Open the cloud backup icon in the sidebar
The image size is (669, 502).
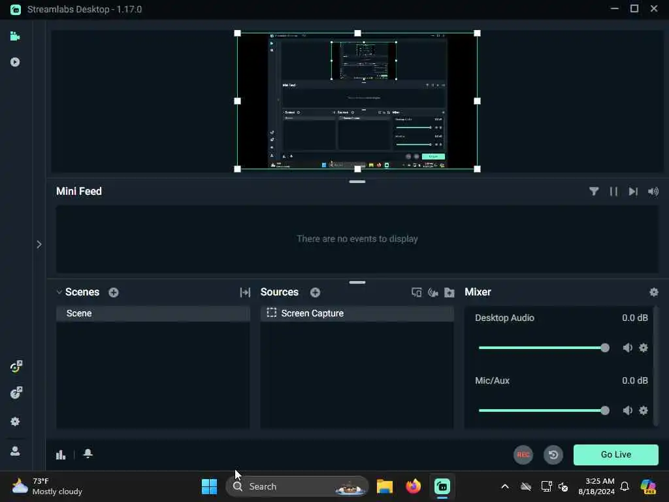tap(16, 393)
